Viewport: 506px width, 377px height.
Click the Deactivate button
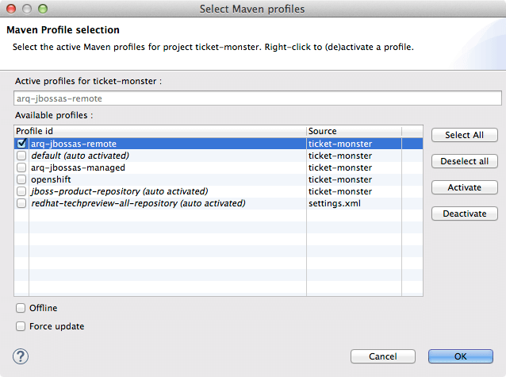pyautogui.click(x=464, y=214)
